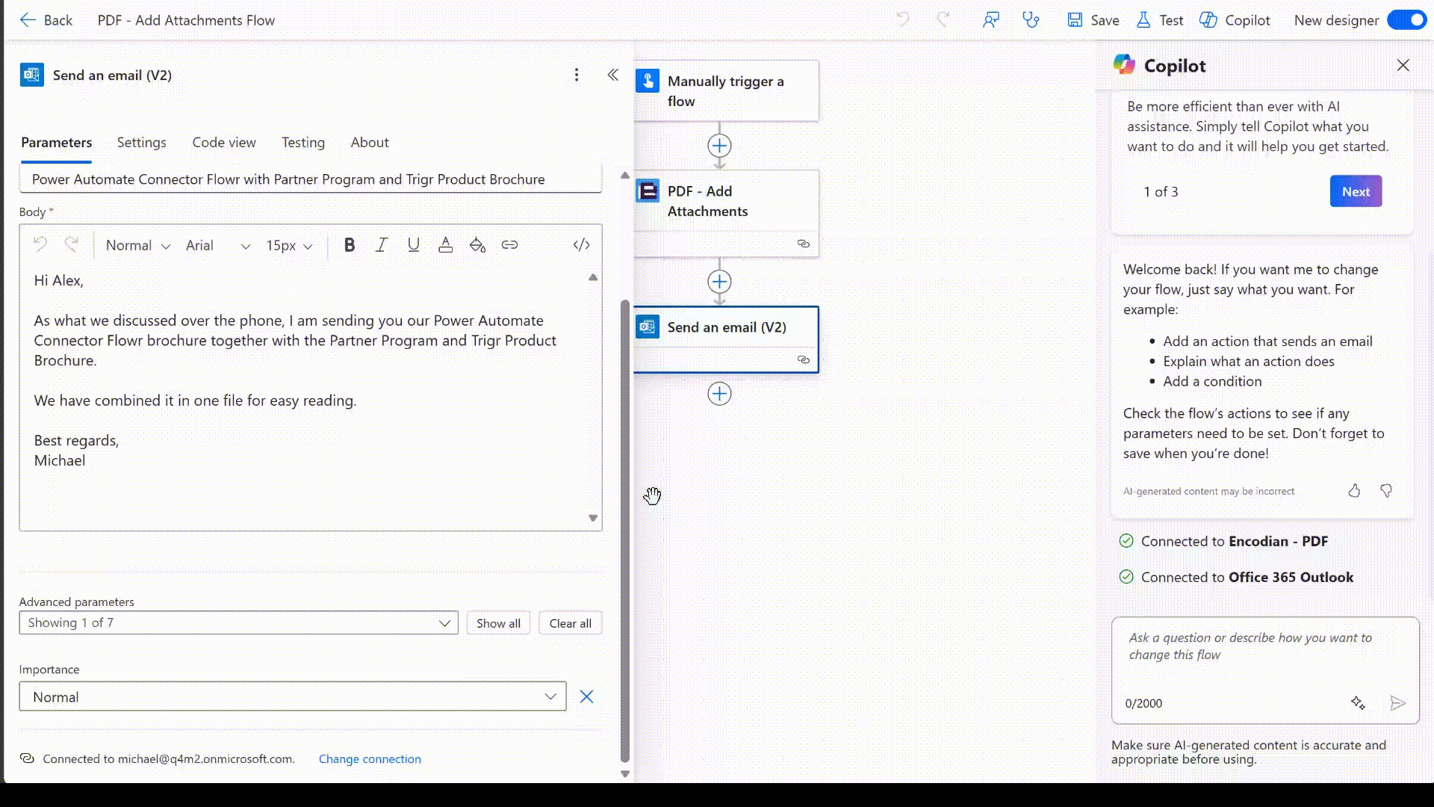Open Change connection link

click(x=369, y=759)
